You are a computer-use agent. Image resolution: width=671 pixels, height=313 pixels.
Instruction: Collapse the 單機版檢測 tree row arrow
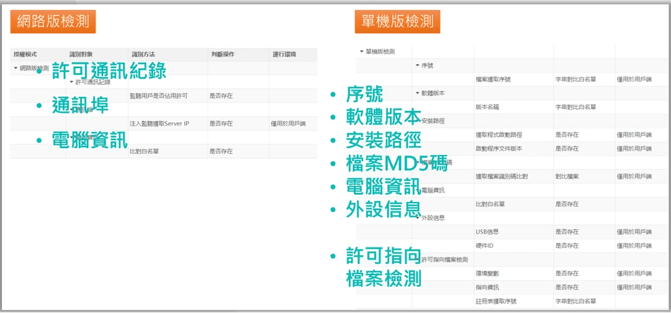(362, 51)
